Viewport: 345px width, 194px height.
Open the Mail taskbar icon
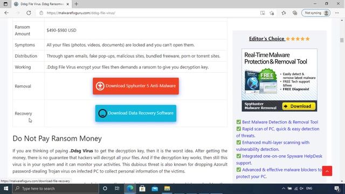pyautogui.click(x=155, y=189)
